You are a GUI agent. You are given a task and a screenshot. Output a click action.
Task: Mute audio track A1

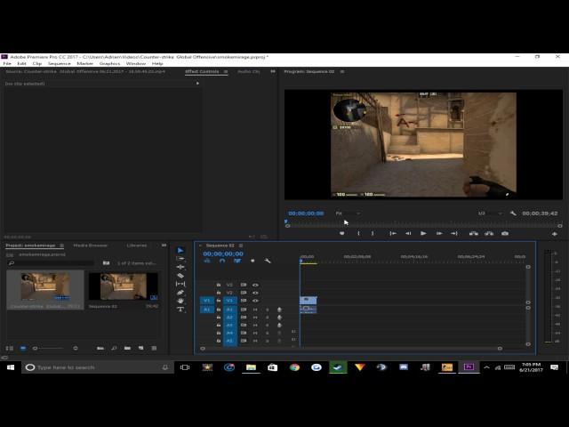click(255, 310)
